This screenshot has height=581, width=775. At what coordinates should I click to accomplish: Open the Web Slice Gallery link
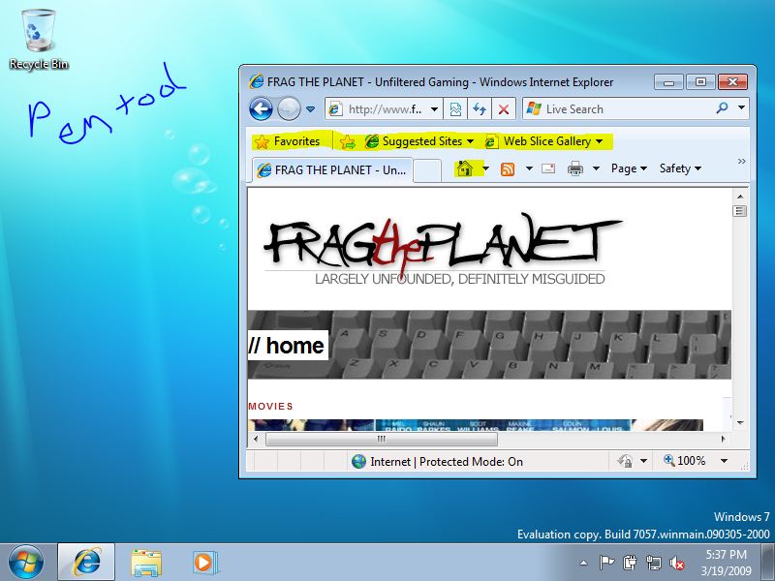(543, 141)
